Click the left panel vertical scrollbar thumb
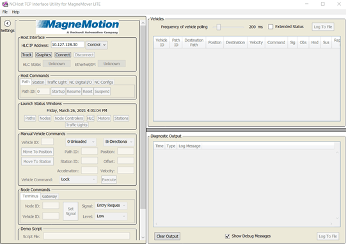This screenshot has width=346, height=244. (x=143, y=117)
